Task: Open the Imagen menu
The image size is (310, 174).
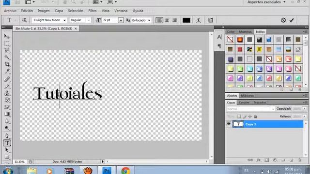Action: tap(44, 11)
